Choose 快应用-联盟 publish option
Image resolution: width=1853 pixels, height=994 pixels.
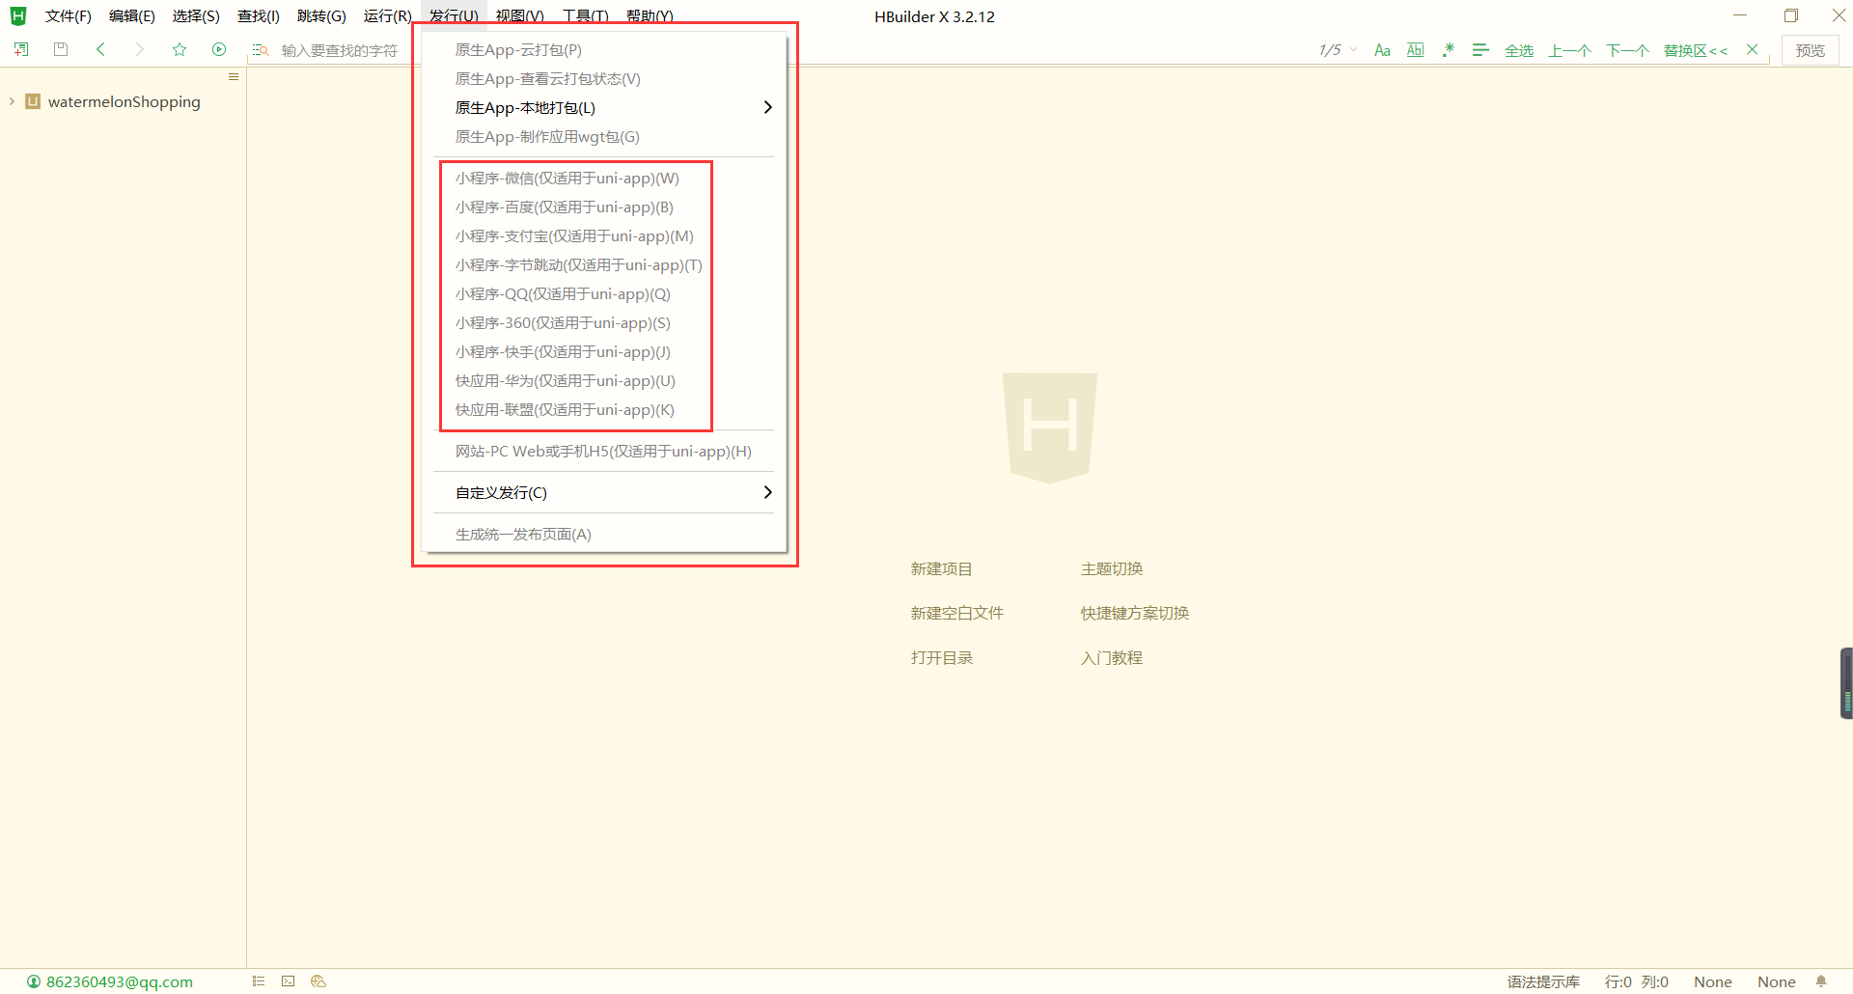(x=565, y=410)
